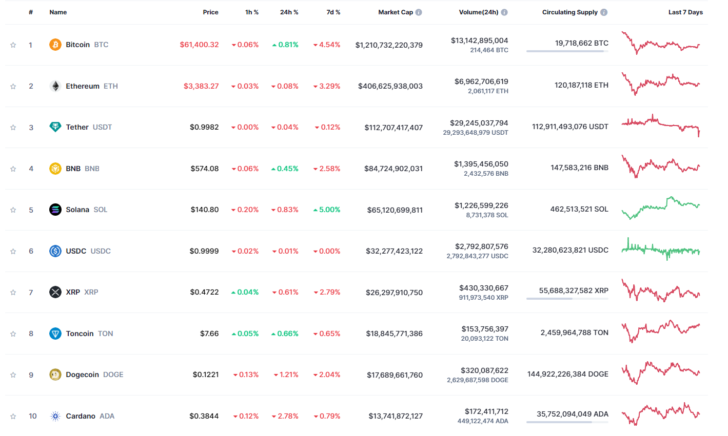The height and width of the screenshot is (436, 728).
Task: Sort the table by Price column
Action: (x=210, y=12)
